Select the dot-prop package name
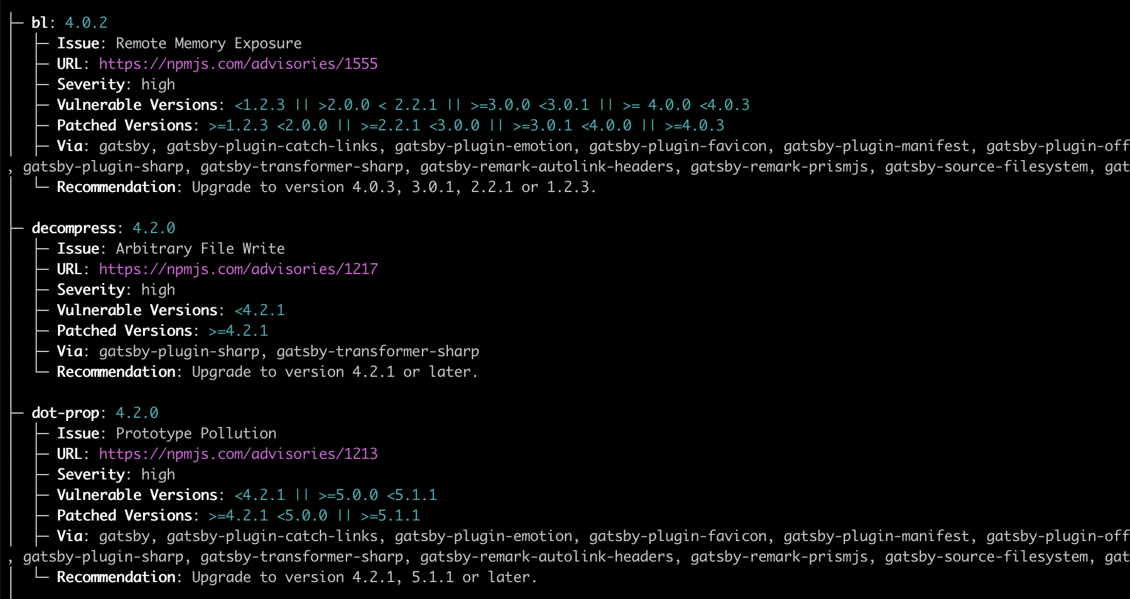The image size is (1130, 599). [x=65, y=413]
